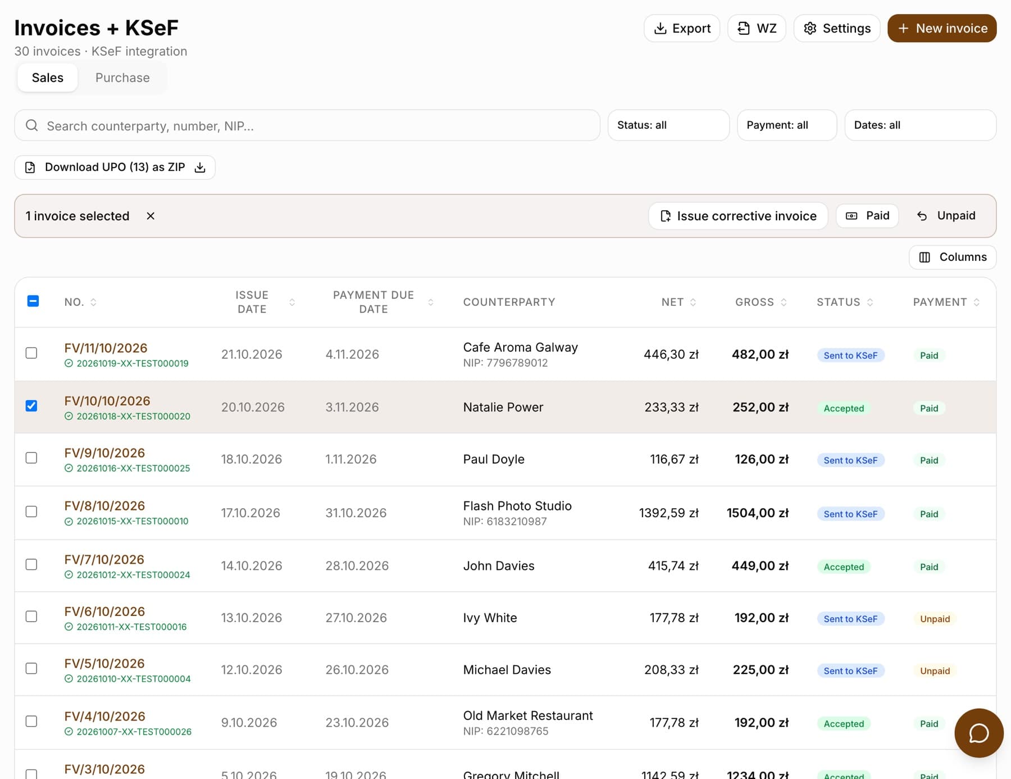Check invoice FV/6/10/2026 checkbox

pos(31,617)
